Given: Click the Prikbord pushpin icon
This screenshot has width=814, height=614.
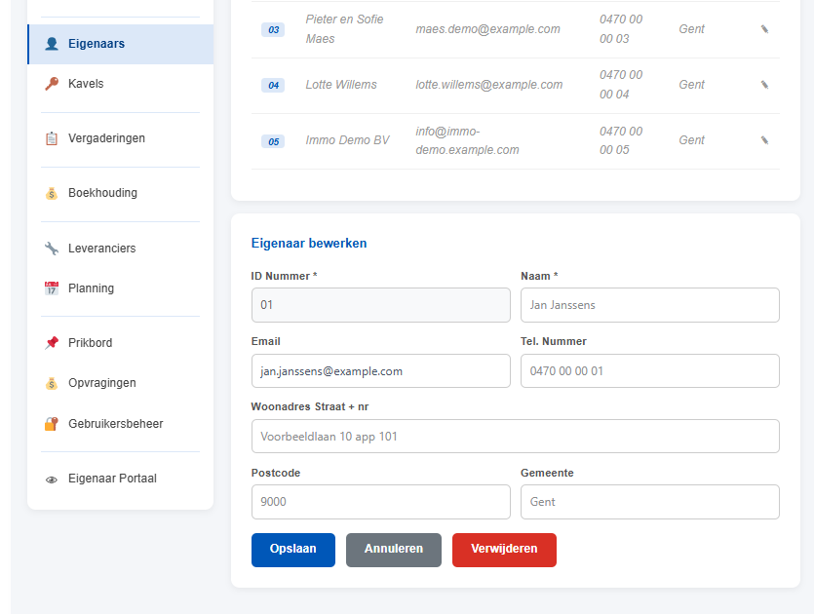Looking at the screenshot, I should click(52, 343).
